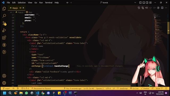Open Chrome from the taskbar

click(x=43, y=93)
